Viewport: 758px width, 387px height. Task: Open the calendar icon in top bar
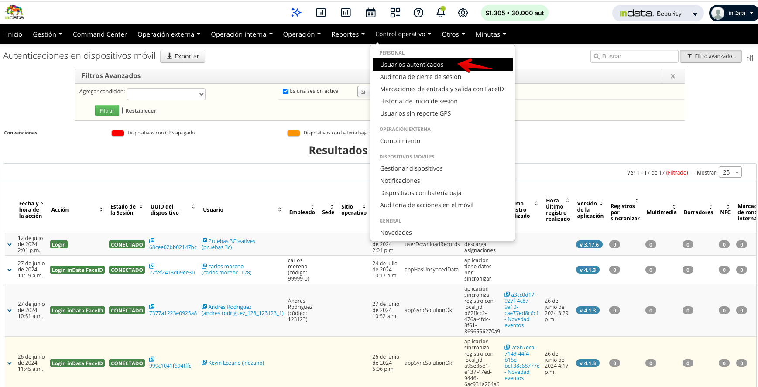click(370, 13)
